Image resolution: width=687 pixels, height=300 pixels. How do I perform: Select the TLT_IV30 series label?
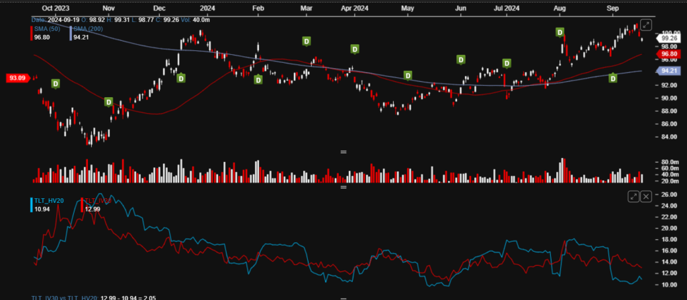pyautogui.click(x=98, y=201)
